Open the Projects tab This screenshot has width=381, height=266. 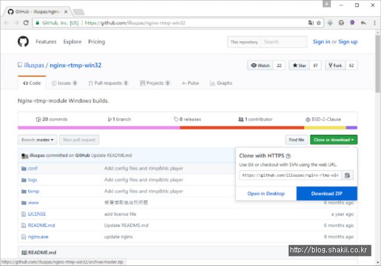coord(155,83)
